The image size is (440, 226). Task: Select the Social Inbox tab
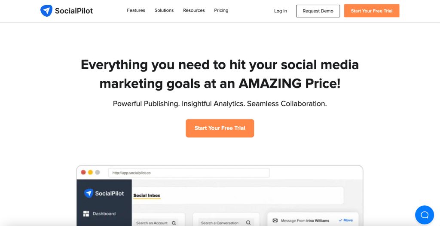point(147,195)
